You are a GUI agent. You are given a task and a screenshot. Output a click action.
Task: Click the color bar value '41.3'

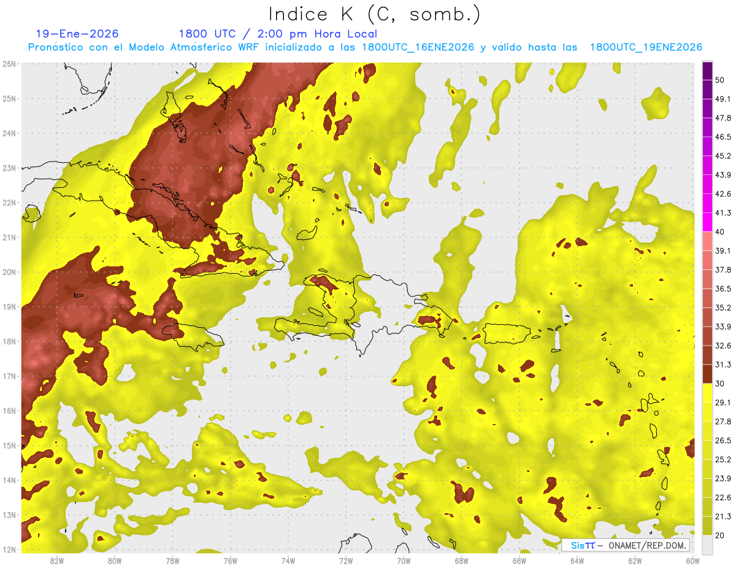coord(723,213)
